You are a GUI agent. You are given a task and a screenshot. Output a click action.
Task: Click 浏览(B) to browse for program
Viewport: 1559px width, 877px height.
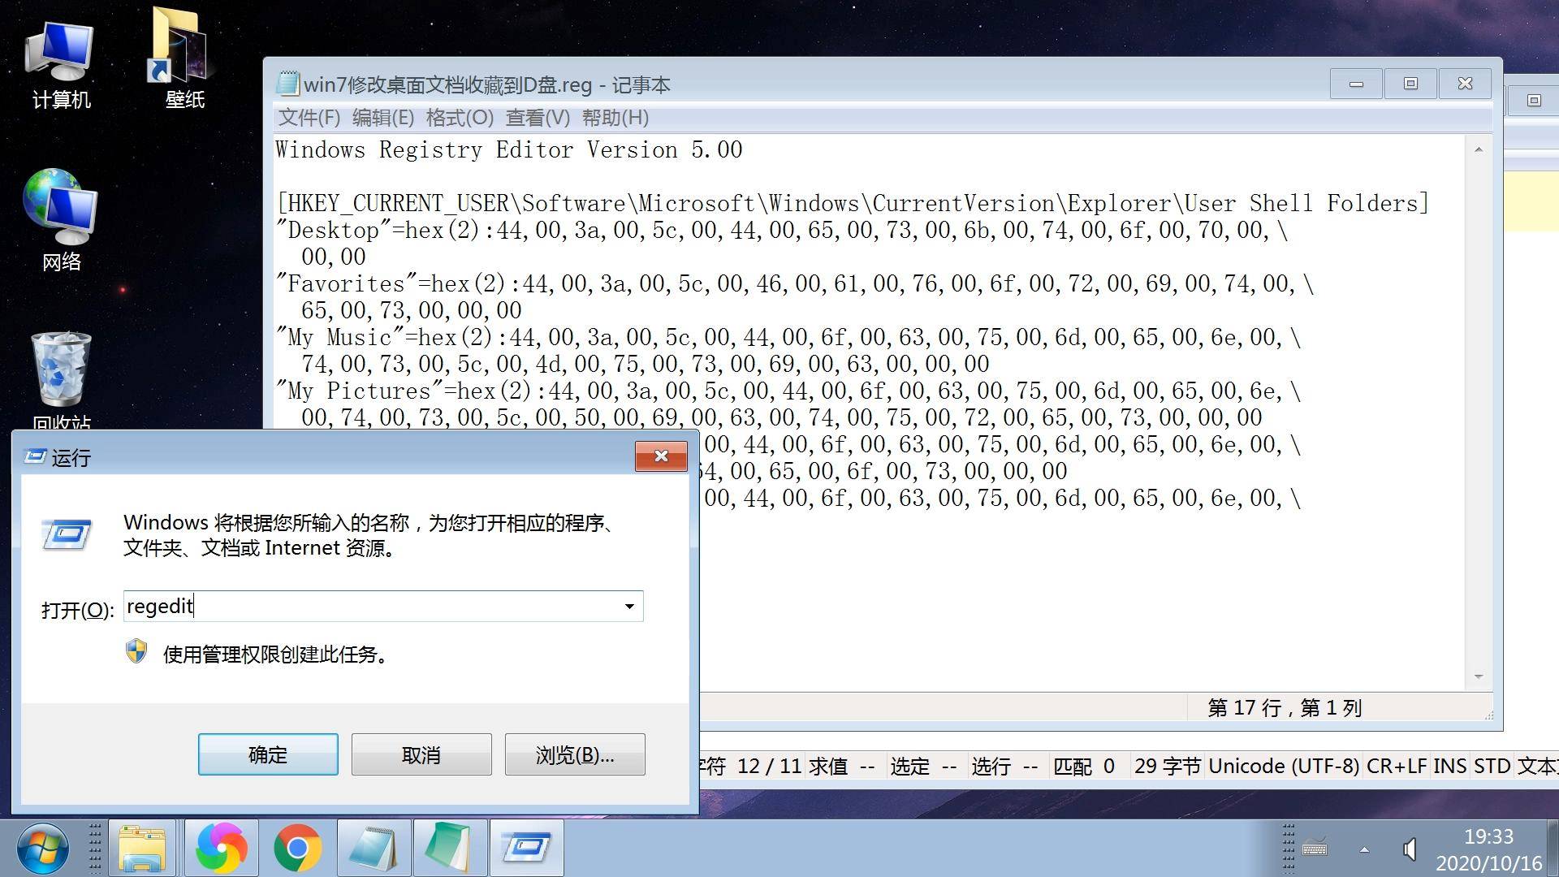coord(574,754)
